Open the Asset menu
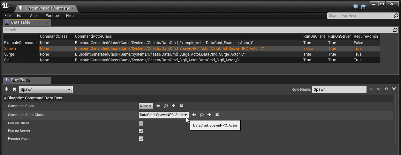Image resolution: width=401 pixels, height=155 pixels. [35, 16]
